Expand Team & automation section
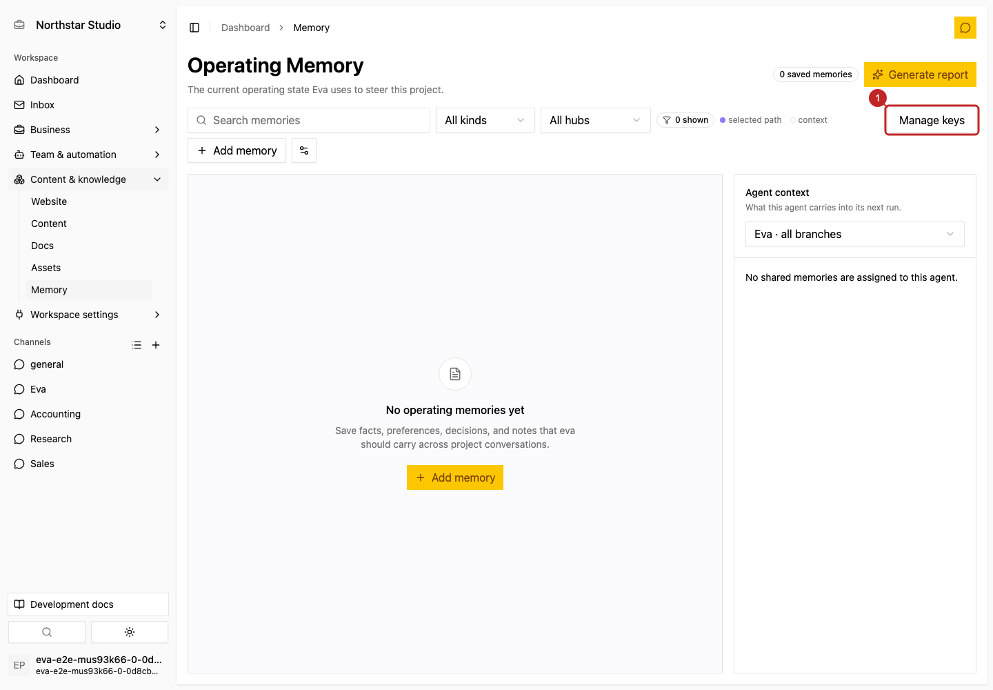993x690 pixels. (157, 155)
